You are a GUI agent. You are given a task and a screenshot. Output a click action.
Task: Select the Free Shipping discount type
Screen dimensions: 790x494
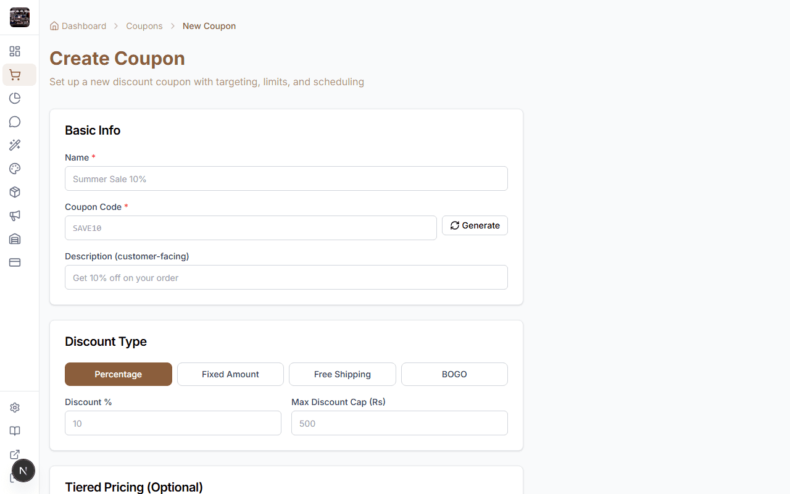(342, 374)
